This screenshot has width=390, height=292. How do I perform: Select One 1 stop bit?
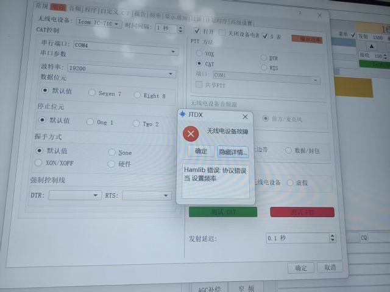tap(90, 122)
